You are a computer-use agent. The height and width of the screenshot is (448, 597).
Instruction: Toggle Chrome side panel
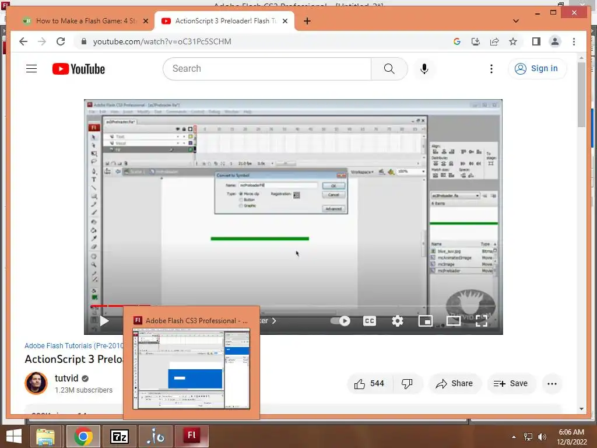coord(536,41)
